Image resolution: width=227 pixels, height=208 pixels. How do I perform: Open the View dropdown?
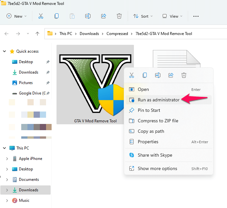172,16
